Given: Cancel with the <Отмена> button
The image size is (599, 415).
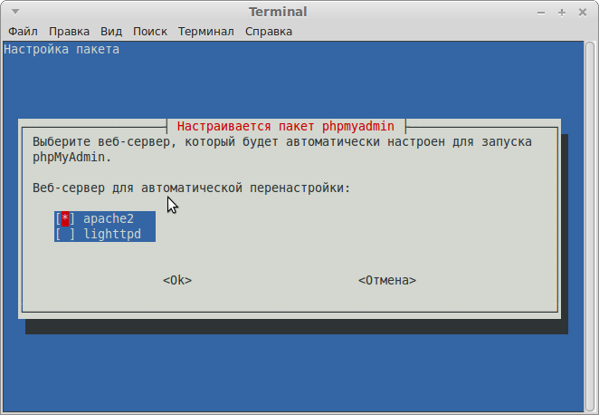Looking at the screenshot, I should coord(387,280).
